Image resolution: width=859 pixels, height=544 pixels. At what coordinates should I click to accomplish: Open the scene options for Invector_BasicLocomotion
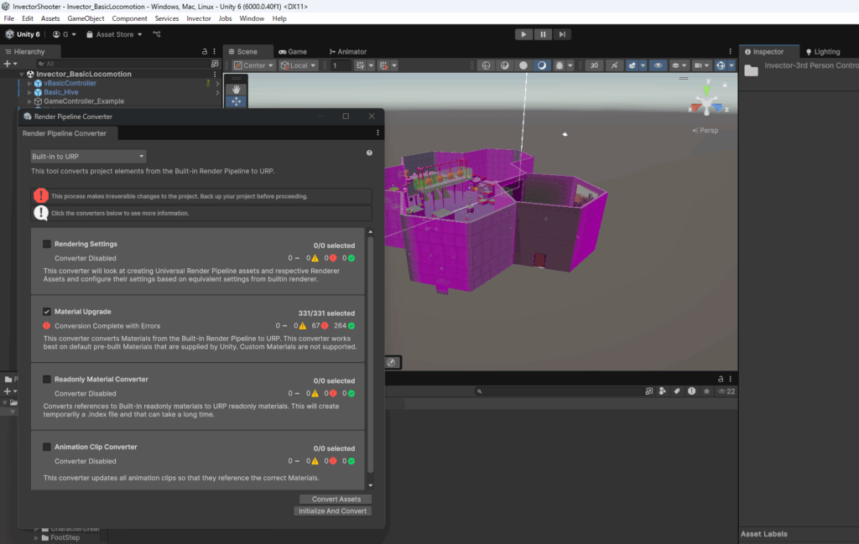pos(214,74)
